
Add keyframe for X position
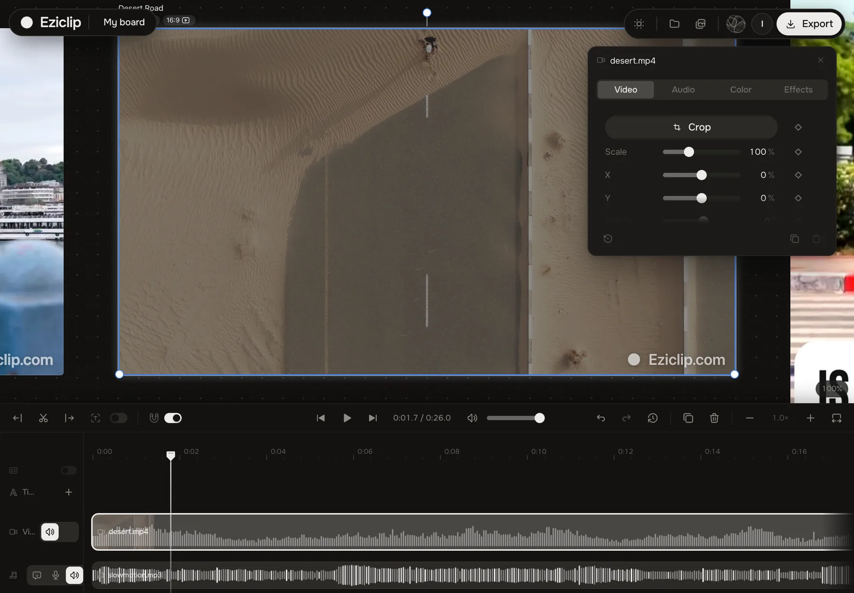point(798,175)
